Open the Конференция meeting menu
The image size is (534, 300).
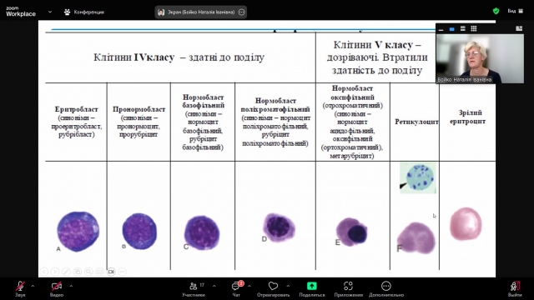tap(83, 12)
